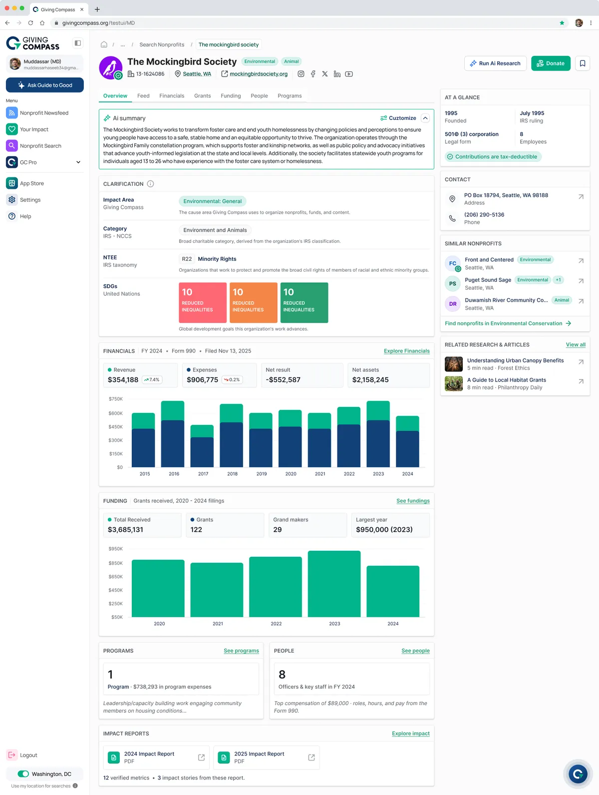Open Nonprofit Newsfeed in sidebar
This screenshot has width=599, height=795.
pyautogui.click(x=44, y=113)
